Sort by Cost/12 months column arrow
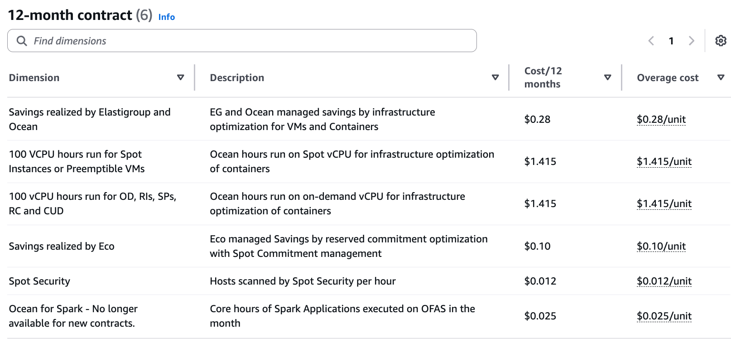Viewport: 731px width, 348px height. (x=608, y=77)
